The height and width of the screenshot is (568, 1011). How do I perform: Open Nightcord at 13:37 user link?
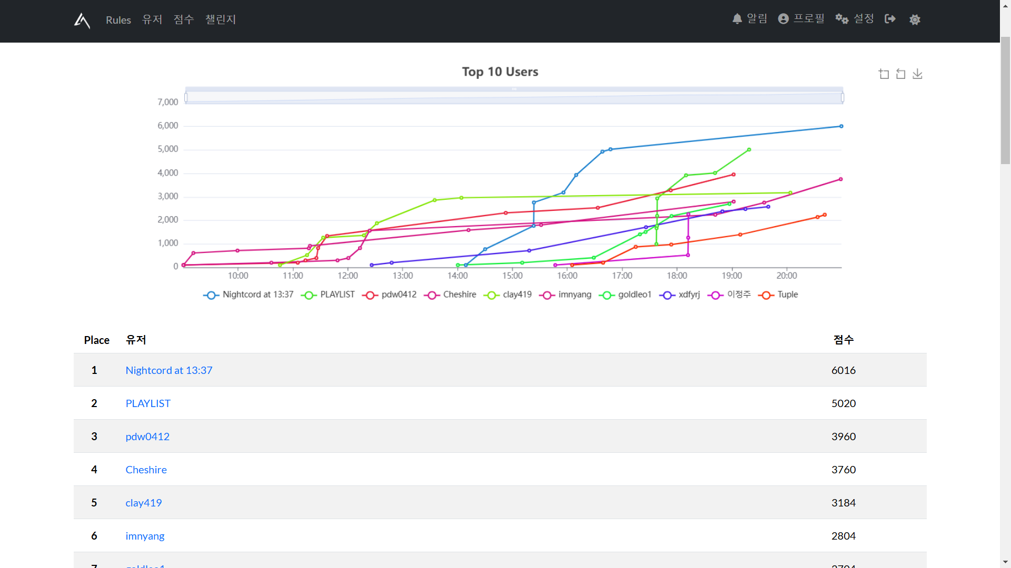tap(168, 370)
